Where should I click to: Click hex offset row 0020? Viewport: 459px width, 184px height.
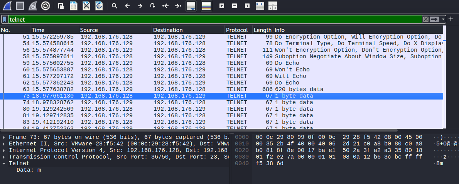tap(241, 150)
